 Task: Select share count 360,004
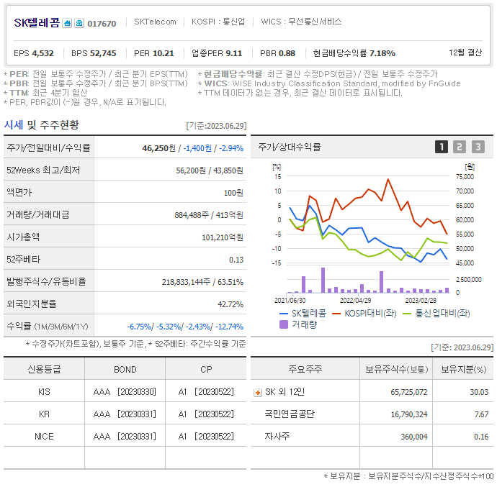[414, 437]
